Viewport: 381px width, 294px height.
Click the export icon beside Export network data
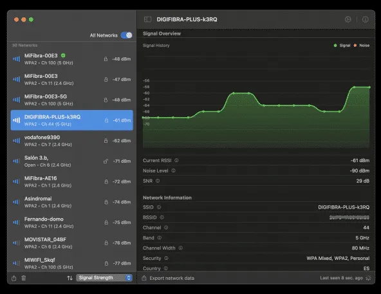click(144, 278)
